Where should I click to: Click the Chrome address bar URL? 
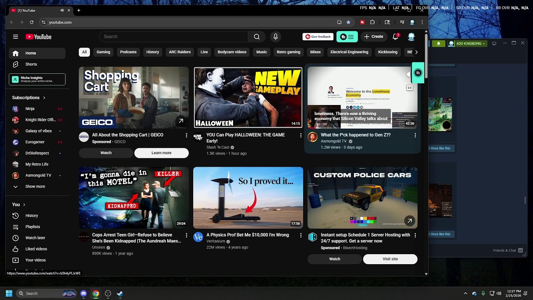60,22
